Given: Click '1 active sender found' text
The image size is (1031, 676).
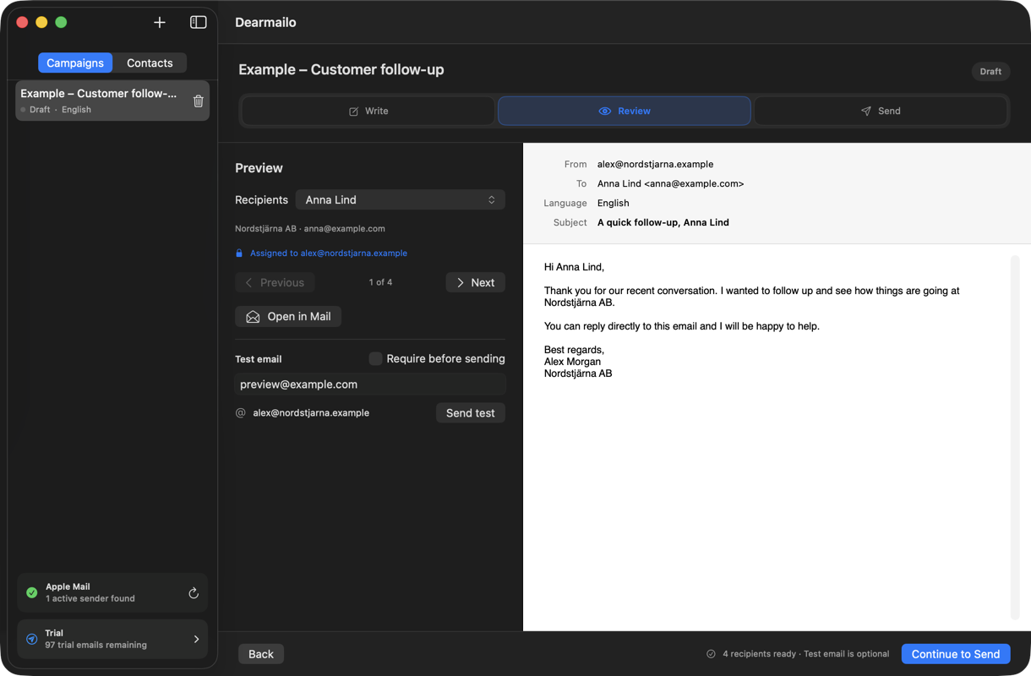Looking at the screenshot, I should 90,599.
